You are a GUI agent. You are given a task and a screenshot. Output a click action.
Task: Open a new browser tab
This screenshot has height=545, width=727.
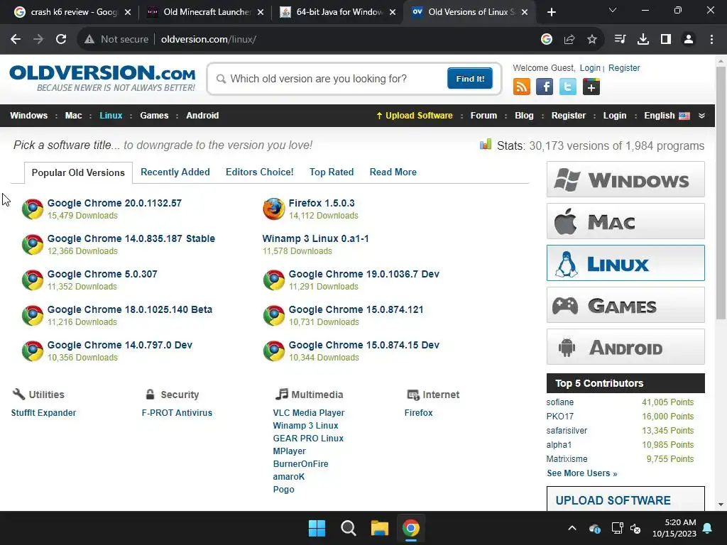(551, 12)
